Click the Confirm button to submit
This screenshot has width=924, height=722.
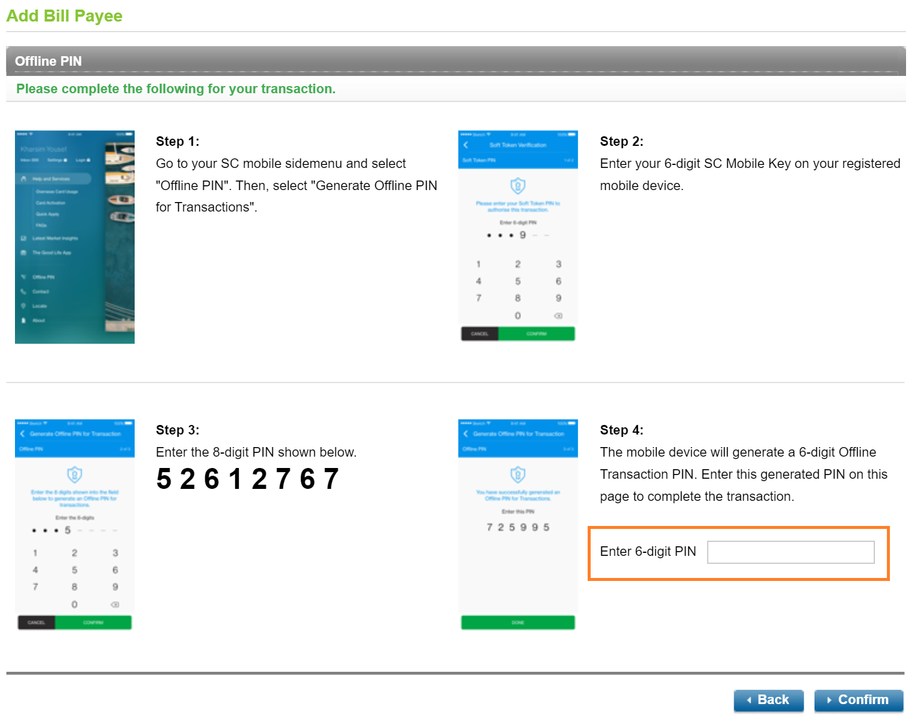[858, 700]
